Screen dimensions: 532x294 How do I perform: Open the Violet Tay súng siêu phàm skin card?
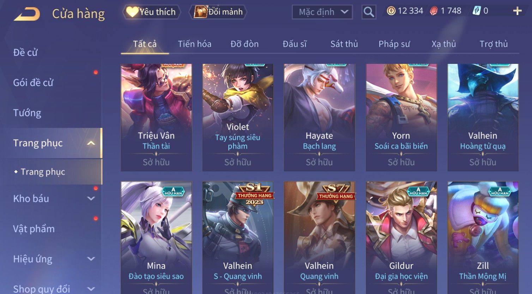coord(238,117)
